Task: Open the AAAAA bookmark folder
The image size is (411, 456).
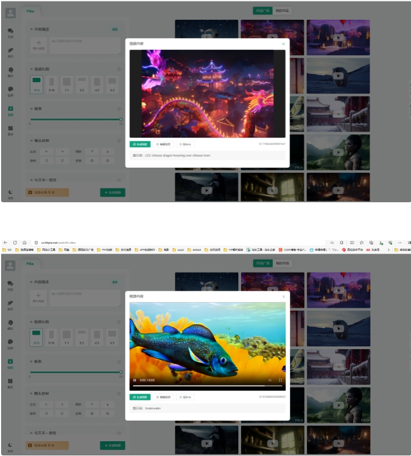Action: pos(195,250)
